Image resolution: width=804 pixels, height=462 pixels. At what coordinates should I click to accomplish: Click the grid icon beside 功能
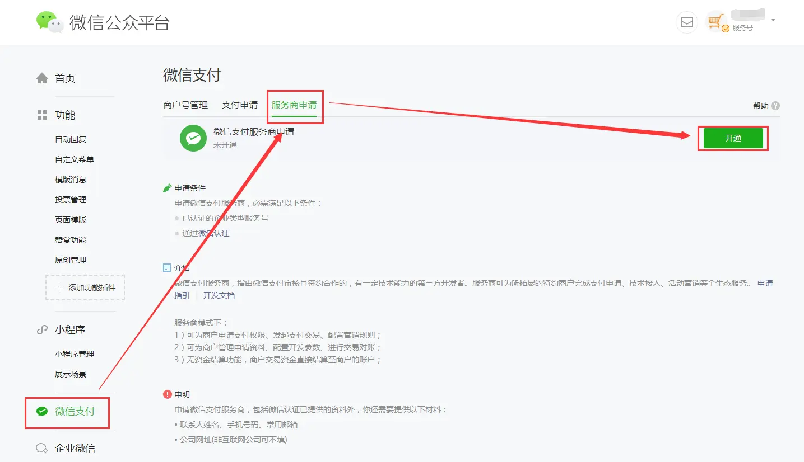(x=42, y=115)
